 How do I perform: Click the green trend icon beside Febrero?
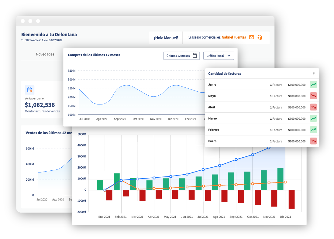tap(313, 130)
